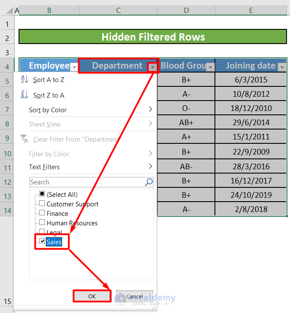Click the Hidden Filtered Rows title cell
Image resolution: width=290 pixels, height=313 pixels.
click(x=153, y=37)
